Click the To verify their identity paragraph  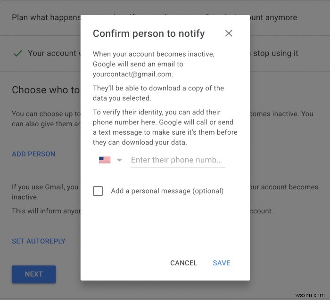click(x=165, y=127)
